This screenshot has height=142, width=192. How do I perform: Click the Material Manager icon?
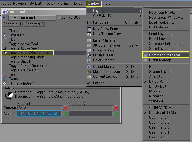point(89,72)
